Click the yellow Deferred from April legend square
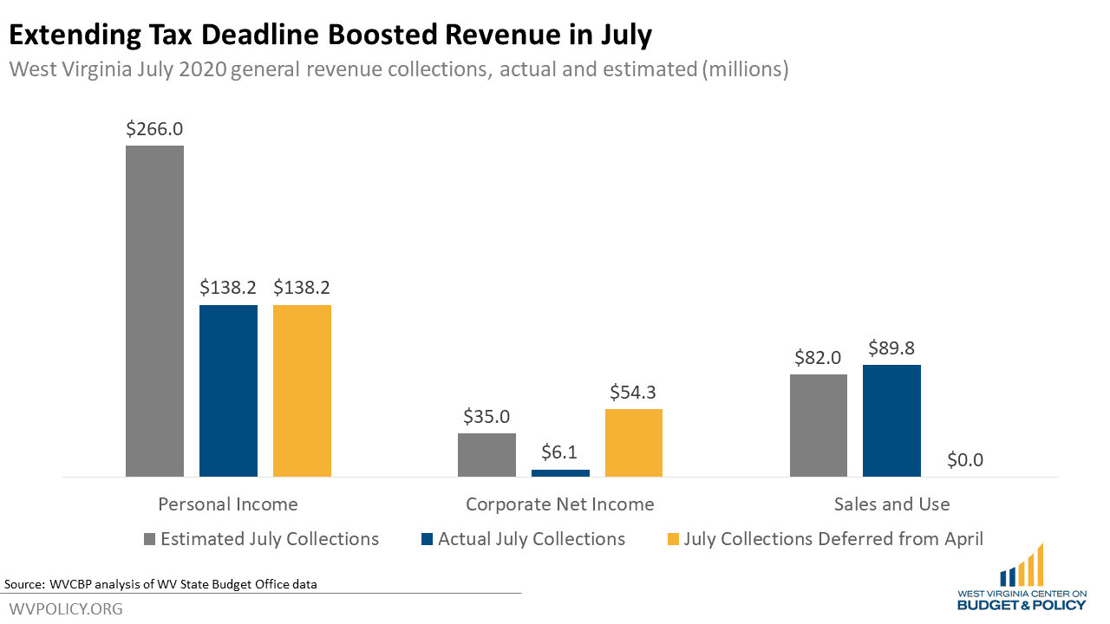Screen dimensions: 1110x624 click(x=674, y=538)
